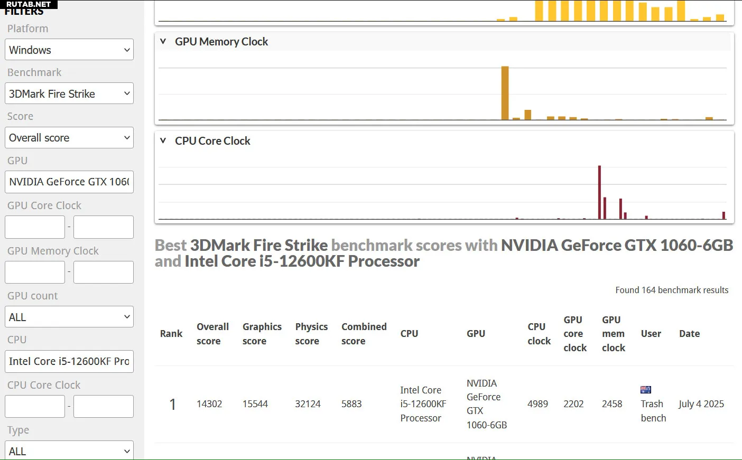Click the CPU Core Clock section title

pyautogui.click(x=212, y=141)
